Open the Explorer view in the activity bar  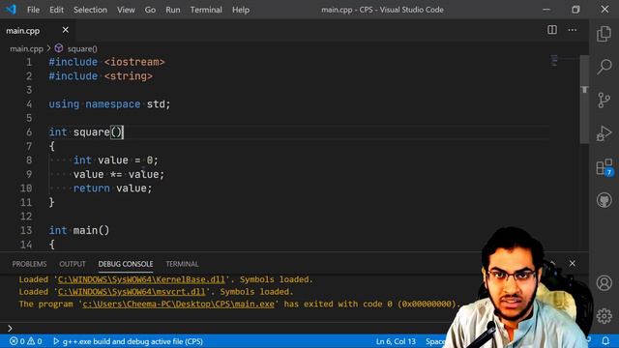(x=604, y=34)
